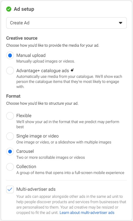
Task: Open the Learn about multi-advertiser ads link
Action: pos(87,213)
